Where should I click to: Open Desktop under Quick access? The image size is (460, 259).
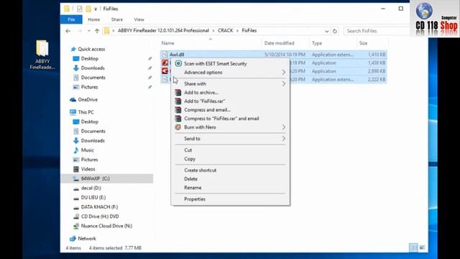(89, 58)
